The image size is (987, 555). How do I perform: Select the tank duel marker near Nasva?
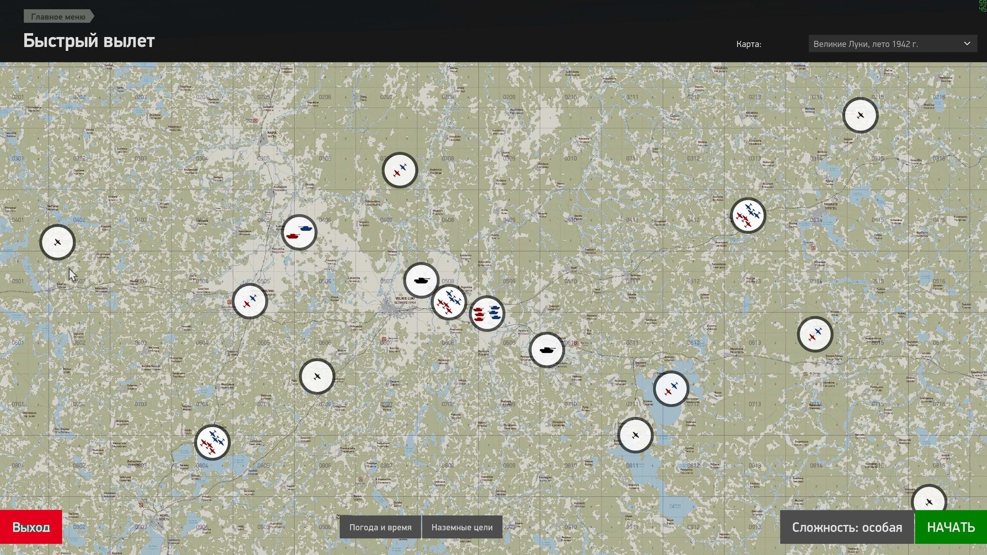click(299, 232)
